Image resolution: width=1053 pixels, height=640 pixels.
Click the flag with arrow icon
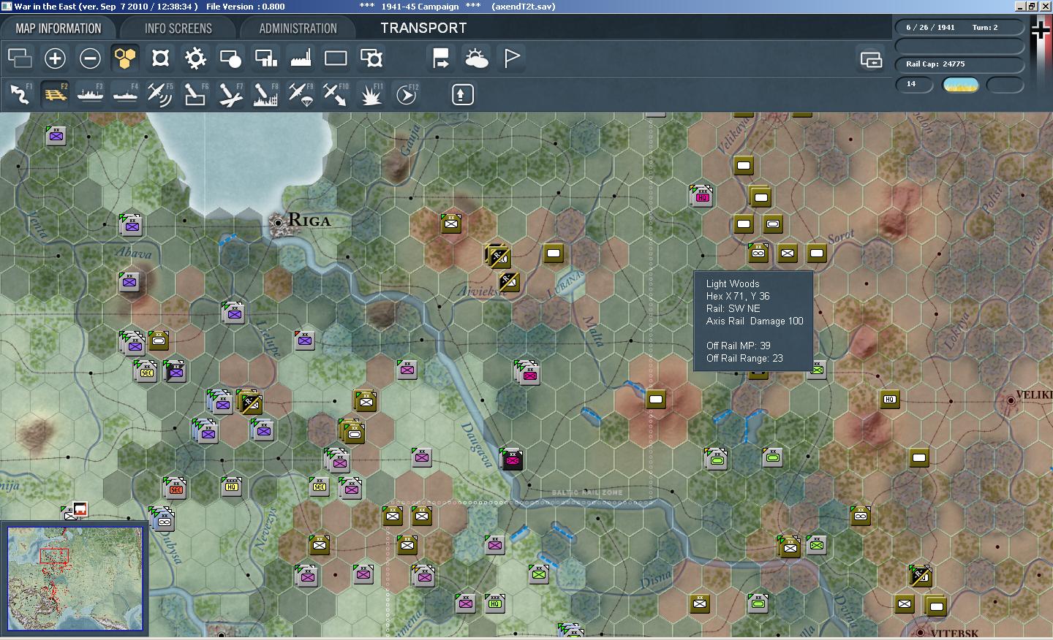pyautogui.click(x=441, y=58)
